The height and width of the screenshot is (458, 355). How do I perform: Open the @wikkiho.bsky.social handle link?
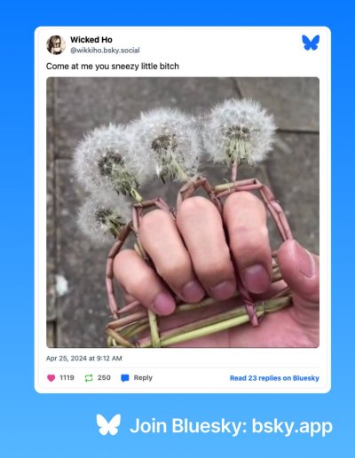pos(105,51)
